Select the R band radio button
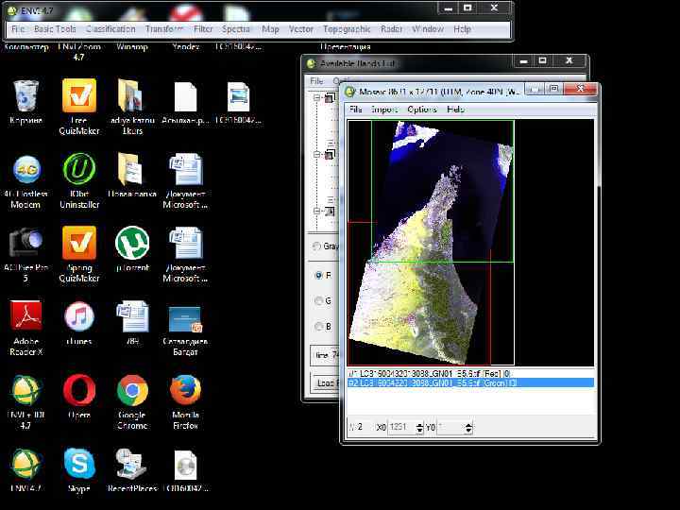Image resolution: width=680 pixels, height=510 pixels. coord(319,275)
